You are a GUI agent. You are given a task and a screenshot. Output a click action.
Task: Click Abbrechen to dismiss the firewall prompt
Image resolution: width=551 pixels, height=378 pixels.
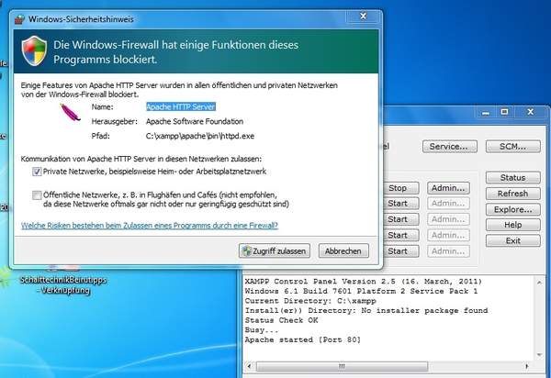point(339,250)
